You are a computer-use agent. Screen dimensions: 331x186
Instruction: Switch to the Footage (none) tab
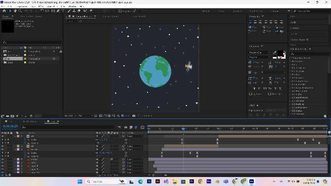pos(110,16)
